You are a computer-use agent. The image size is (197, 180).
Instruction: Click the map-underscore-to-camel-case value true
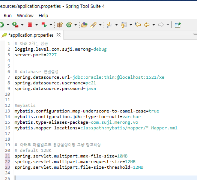point(154,111)
